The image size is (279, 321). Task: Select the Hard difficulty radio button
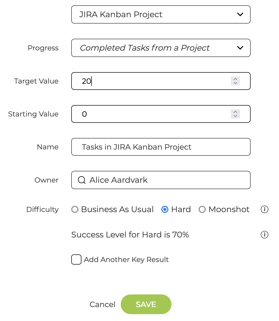tap(165, 209)
